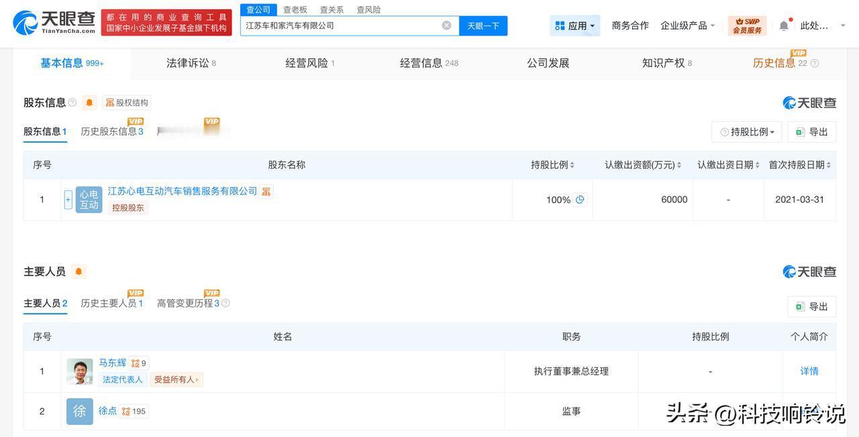The width and height of the screenshot is (859, 437).
Task: Open 马东辉 person page link
Action: [x=112, y=363]
